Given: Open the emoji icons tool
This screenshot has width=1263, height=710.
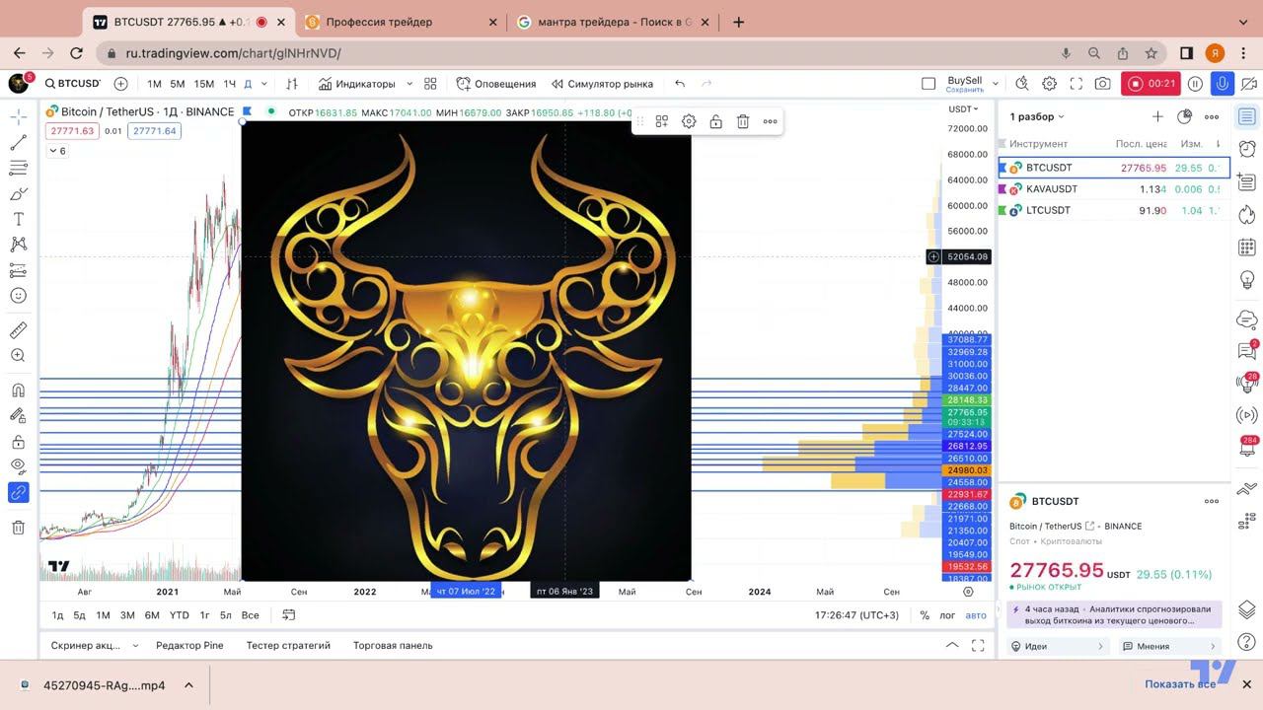Looking at the screenshot, I should click(x=18, y=295).
